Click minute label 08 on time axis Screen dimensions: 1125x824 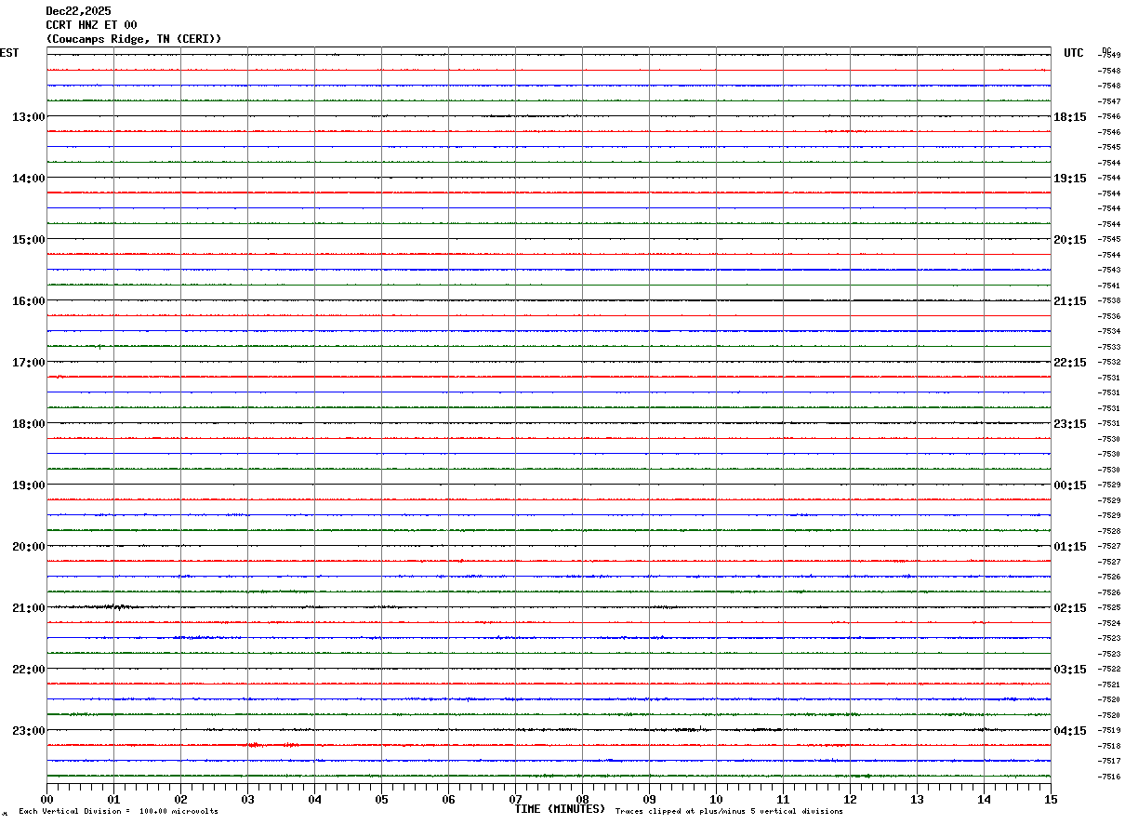point(583,799)
